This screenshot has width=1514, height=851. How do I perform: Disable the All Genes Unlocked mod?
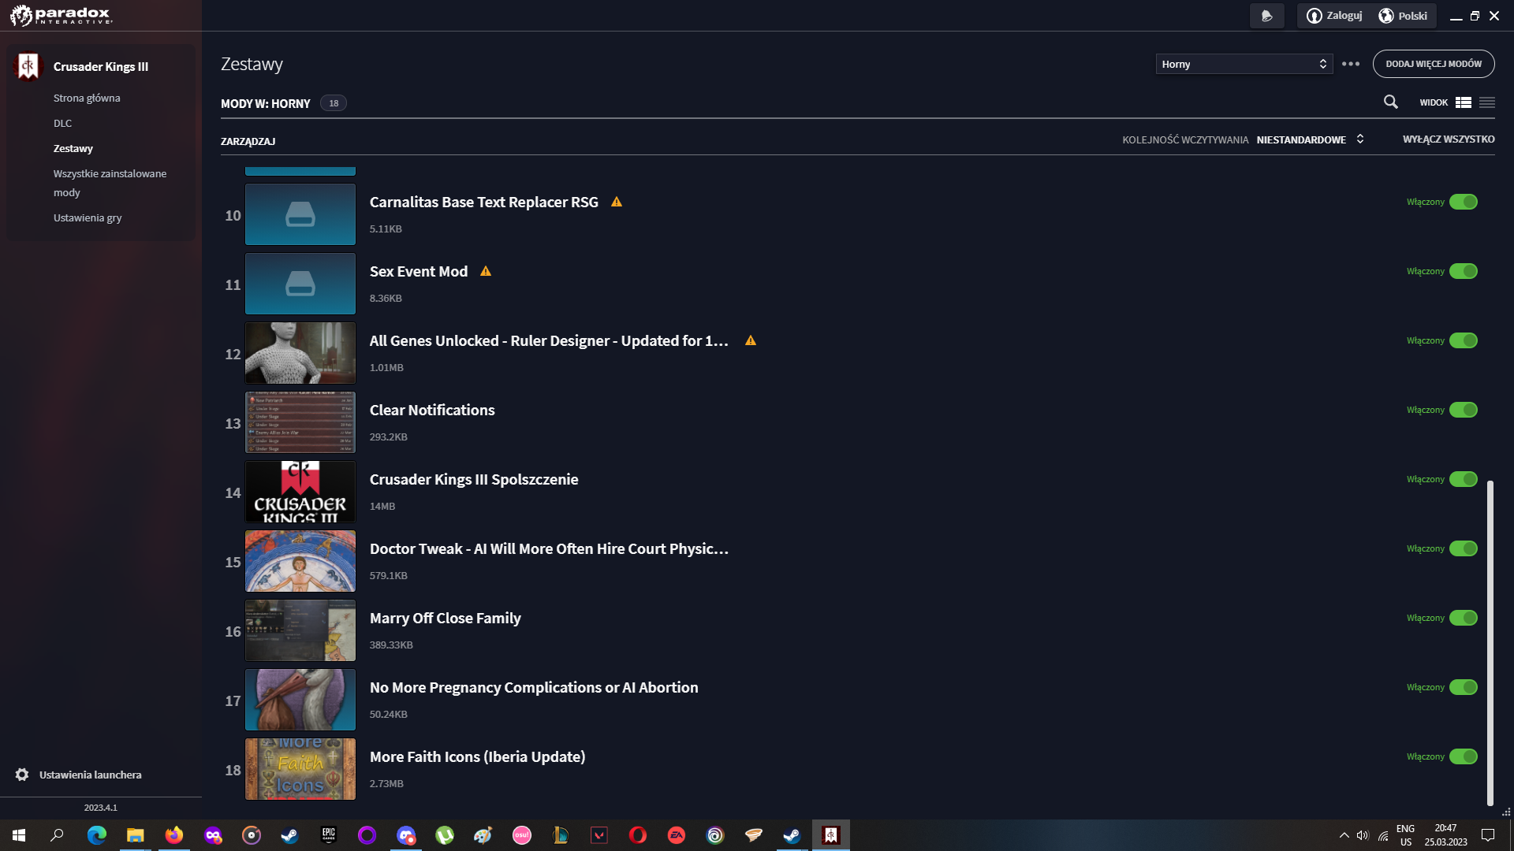1464,340
